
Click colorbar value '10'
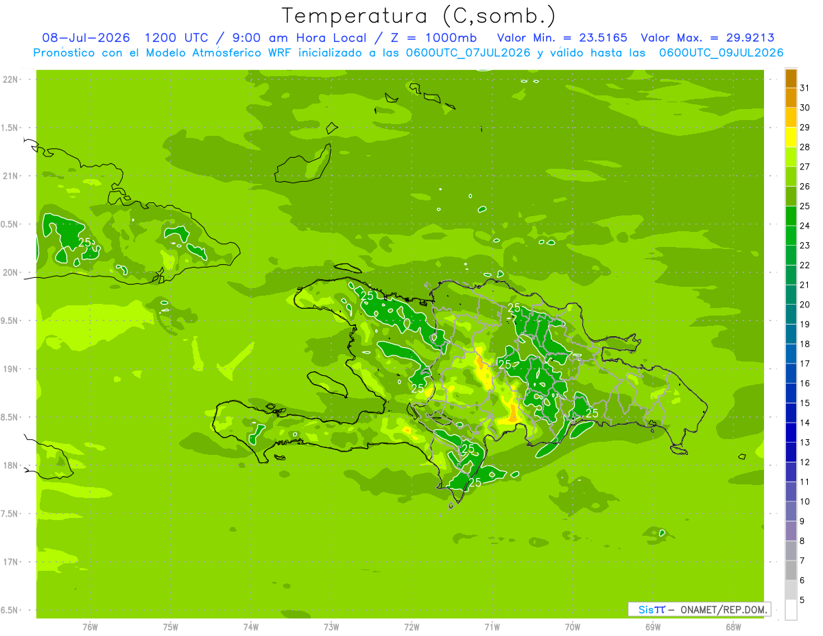point(805,502)
